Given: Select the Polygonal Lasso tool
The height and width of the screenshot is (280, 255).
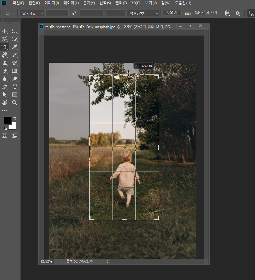Looking at the screenshot, I should point(5,39).
